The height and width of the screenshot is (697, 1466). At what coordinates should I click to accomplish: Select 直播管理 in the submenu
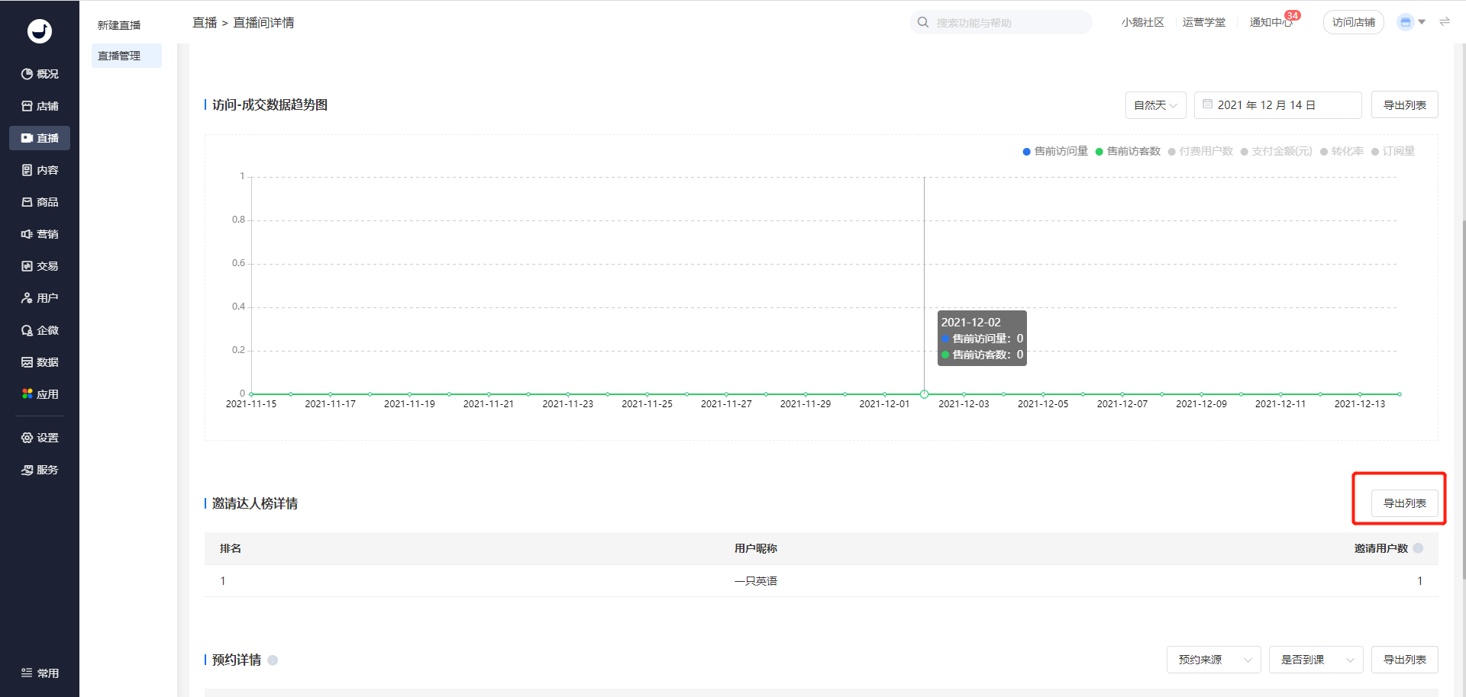point(120,56)
